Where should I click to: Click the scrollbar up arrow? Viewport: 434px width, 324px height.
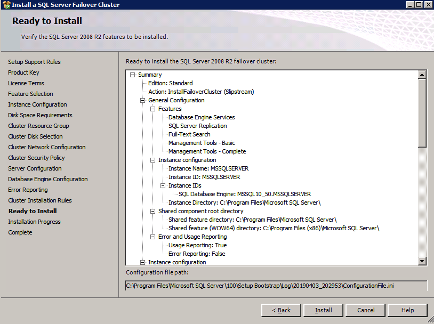pyautogui.click(x=422, y=75)
